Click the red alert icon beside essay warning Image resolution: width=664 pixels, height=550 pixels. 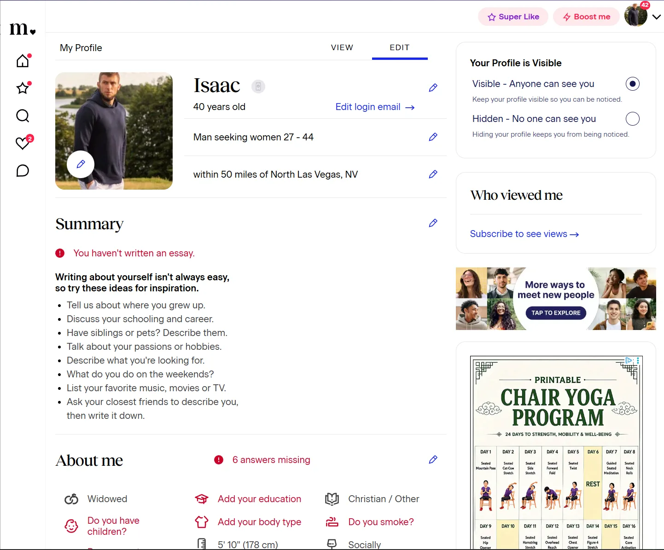[x=60, y=253]
